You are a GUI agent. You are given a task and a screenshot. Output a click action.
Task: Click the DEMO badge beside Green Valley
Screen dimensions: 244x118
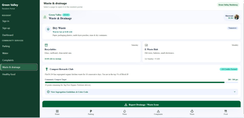point(66,15)
